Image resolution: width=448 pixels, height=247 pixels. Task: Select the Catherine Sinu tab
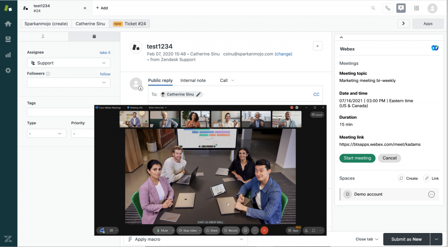tap(90, 24)
